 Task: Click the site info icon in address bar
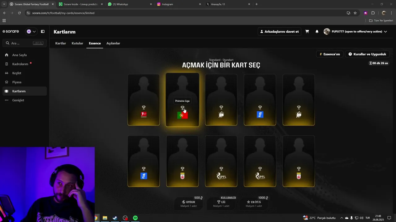(x=28, y=13)
